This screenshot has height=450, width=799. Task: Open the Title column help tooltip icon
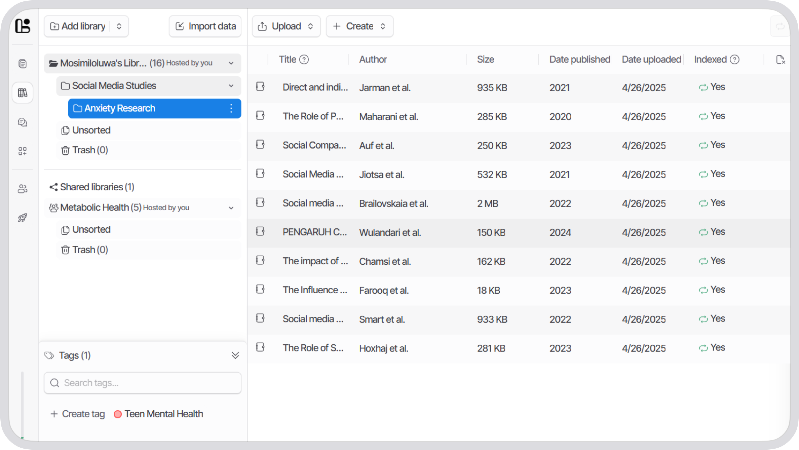[304, 59]
